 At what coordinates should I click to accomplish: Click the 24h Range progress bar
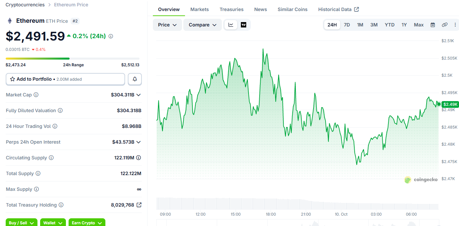click(x=73, y=59)
